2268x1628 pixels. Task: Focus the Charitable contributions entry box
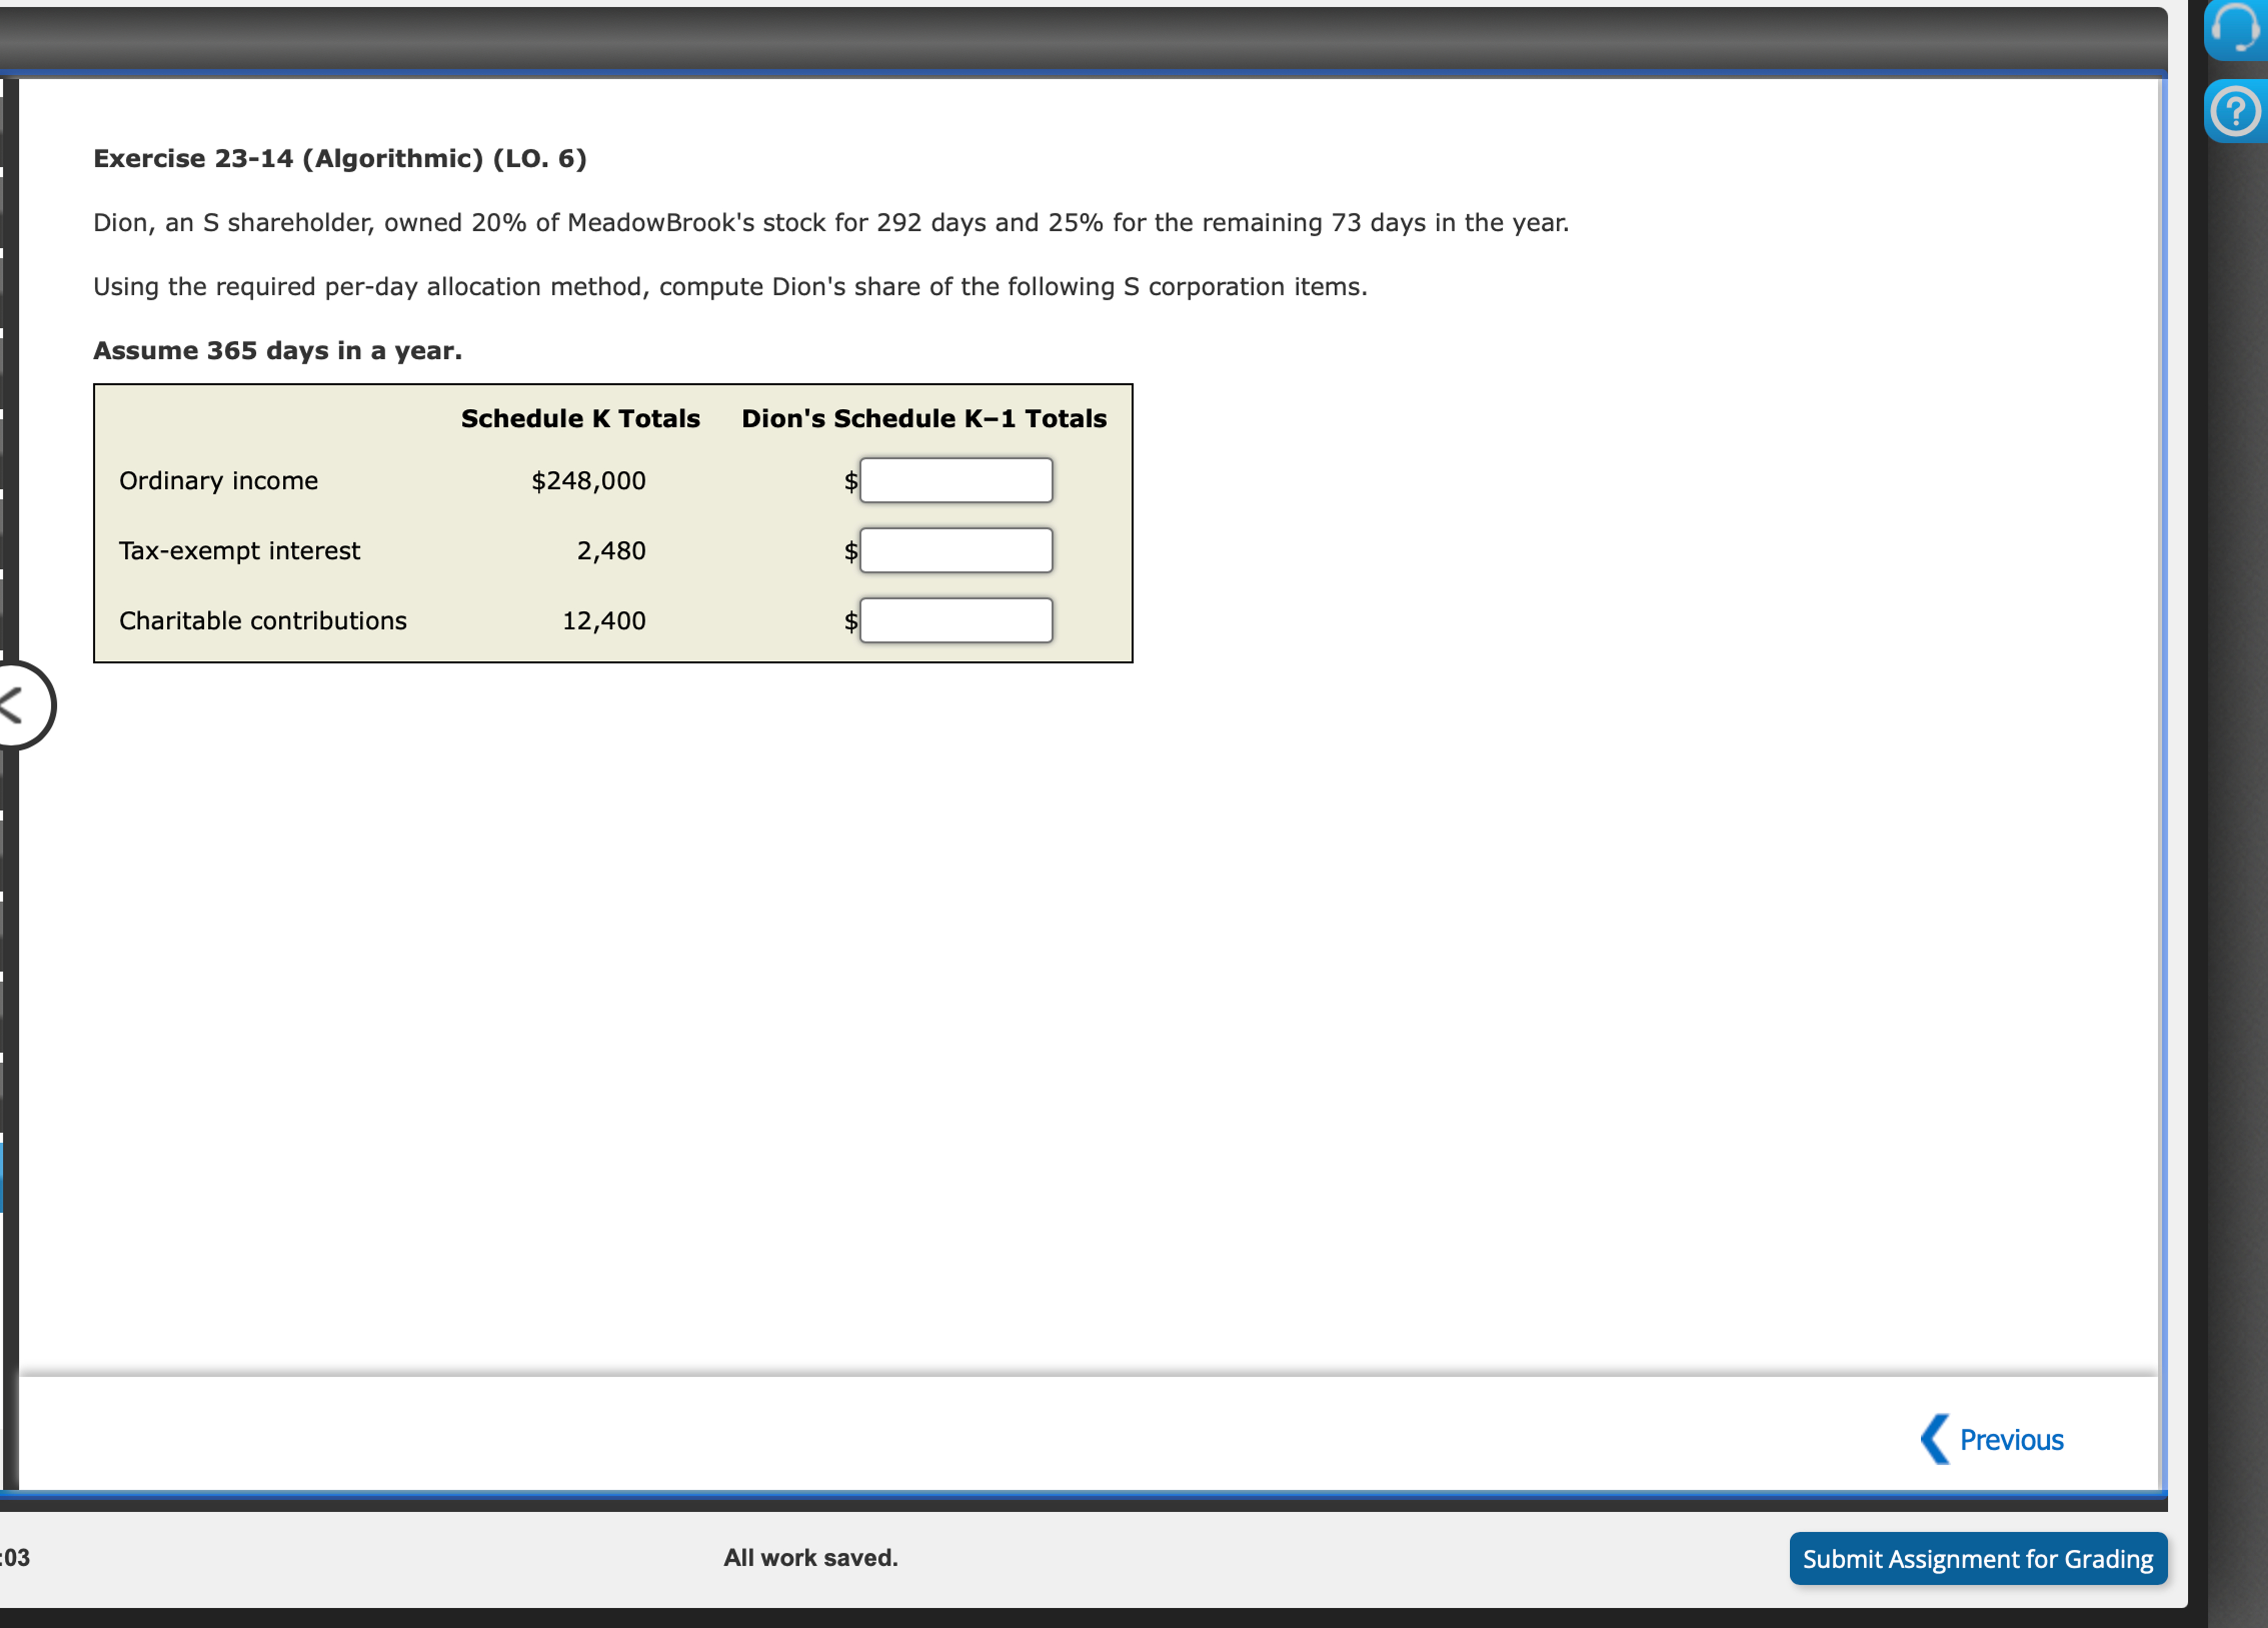[956, 620]
